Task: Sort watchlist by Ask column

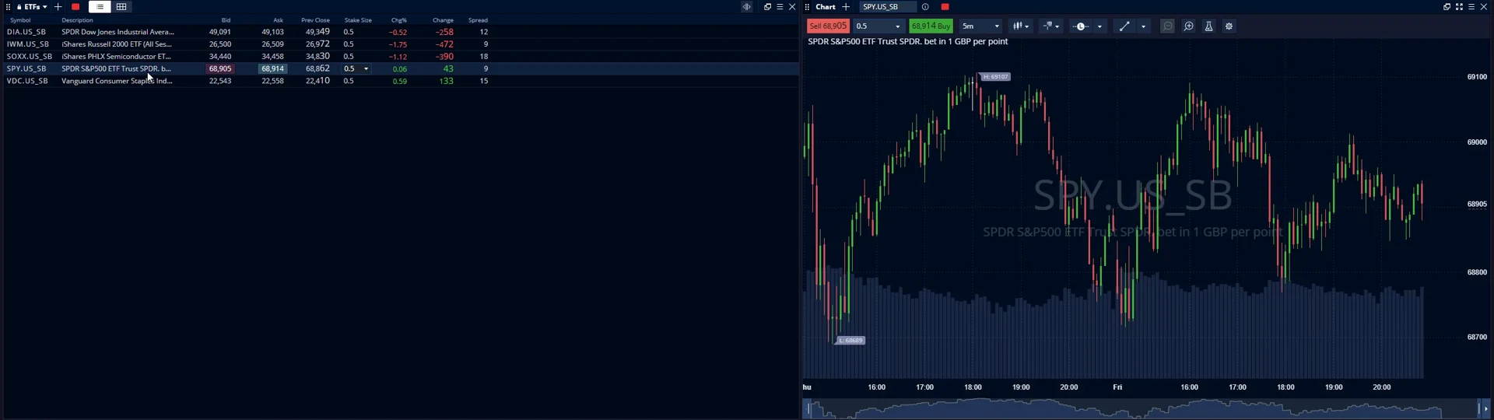Action: coord(278,20)
